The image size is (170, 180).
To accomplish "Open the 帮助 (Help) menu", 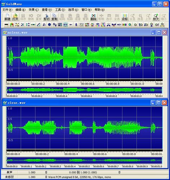I will [100, 10].
